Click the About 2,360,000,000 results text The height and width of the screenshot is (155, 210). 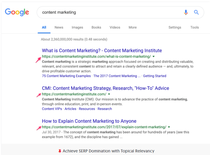(74, 39)
